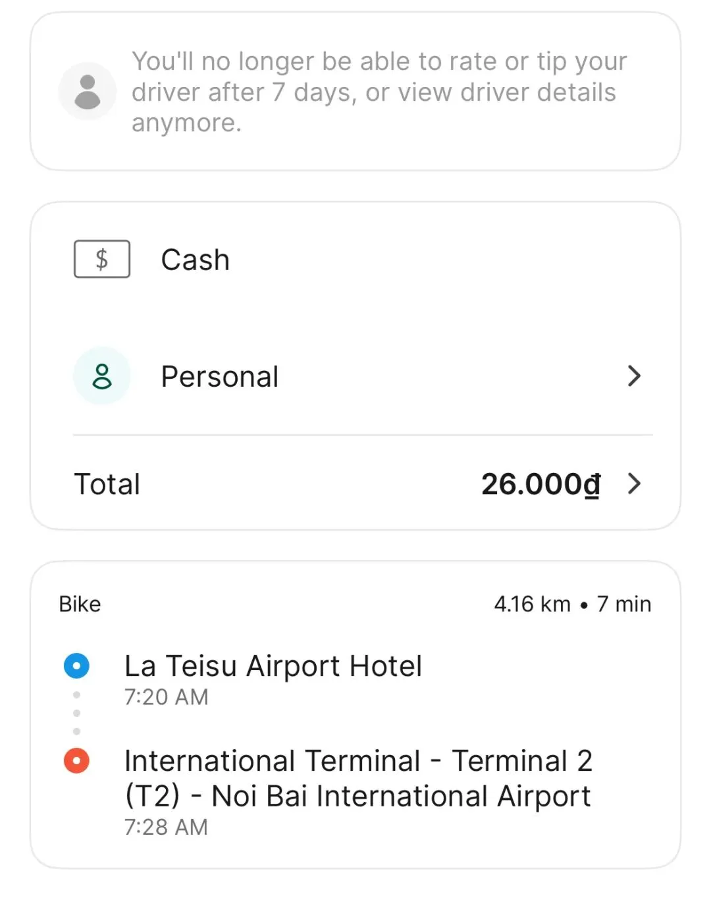Click the Total label
The image size is (711, 898).
(x=107, y=484)
